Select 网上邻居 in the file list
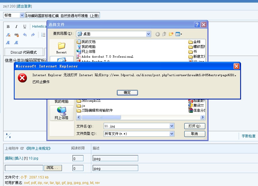The width and height of the screenshot is (258, 186). click(x=86, y=52)
